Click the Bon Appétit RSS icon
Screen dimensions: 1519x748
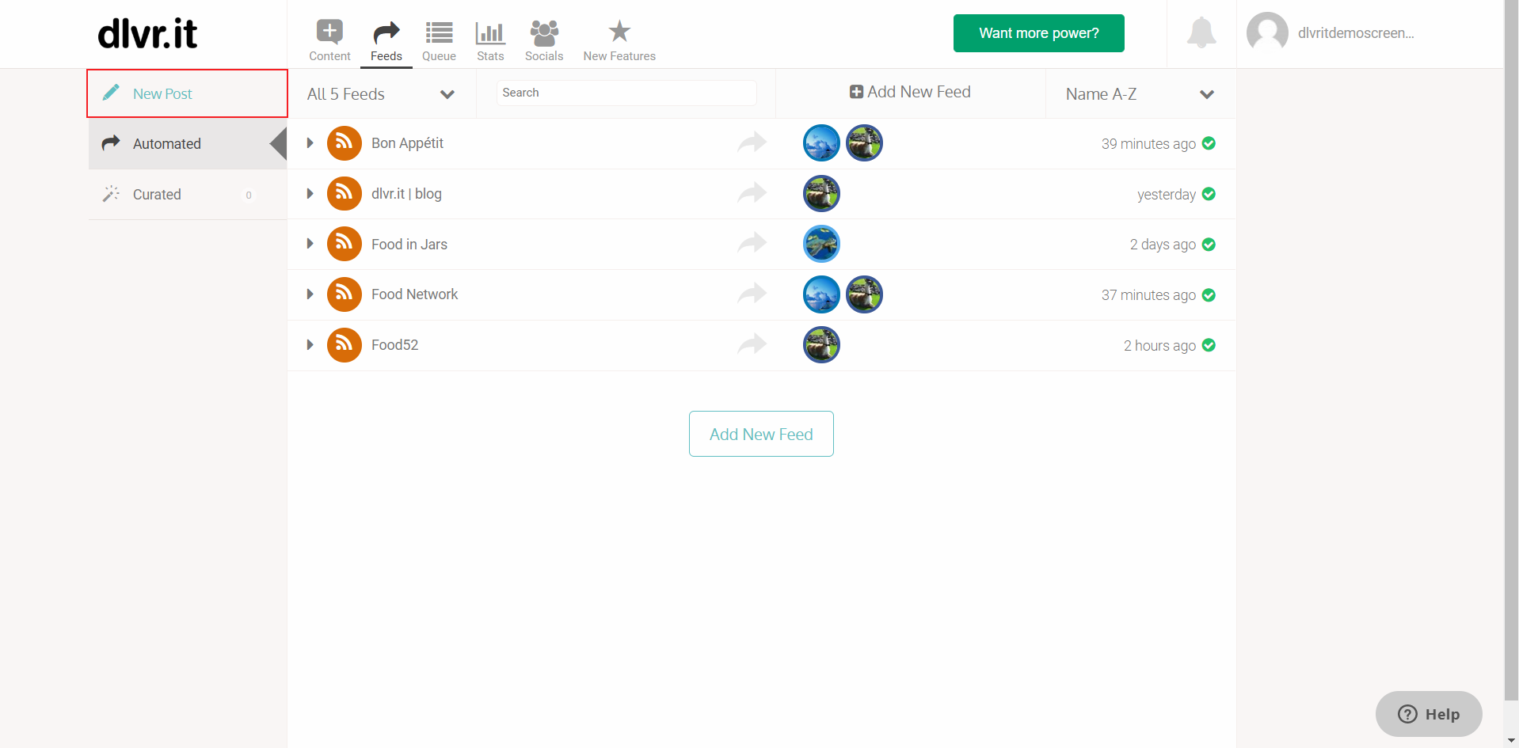pos(345,143)
